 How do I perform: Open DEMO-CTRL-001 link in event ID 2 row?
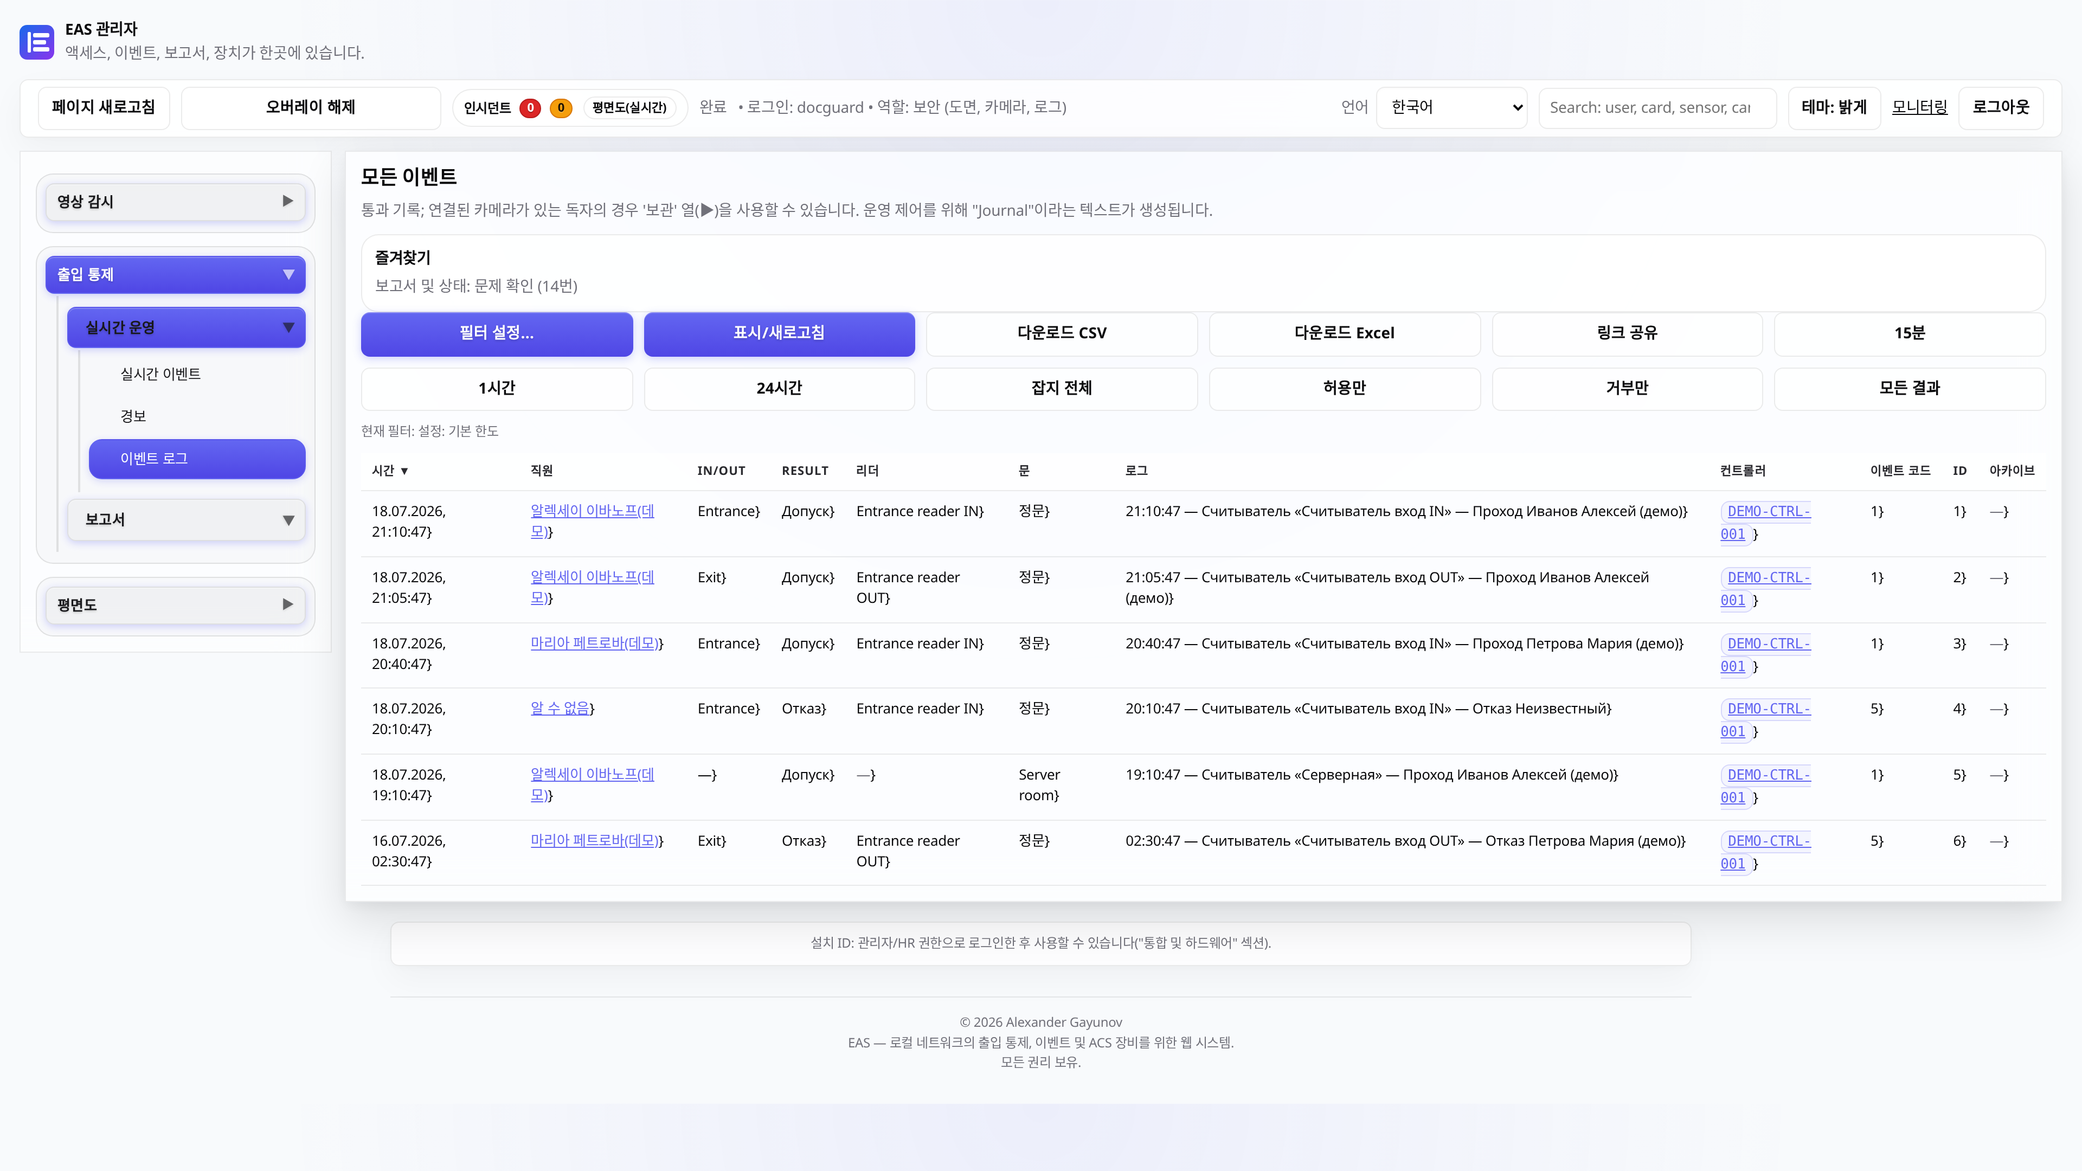click(x=1765, y=589)
